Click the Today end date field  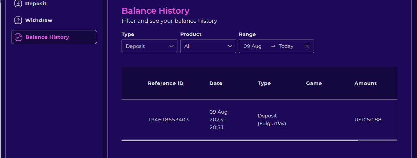click(x=286, y=46)
